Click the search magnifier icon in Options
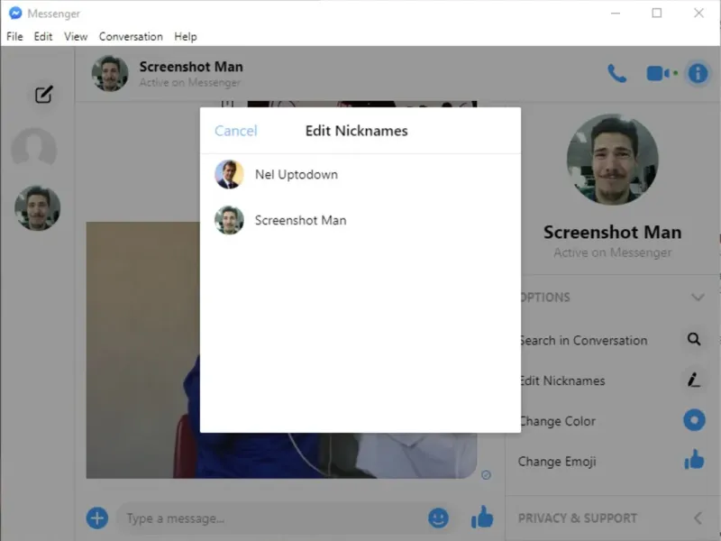This screenshot has width=721, height=541. pos(694,340)
